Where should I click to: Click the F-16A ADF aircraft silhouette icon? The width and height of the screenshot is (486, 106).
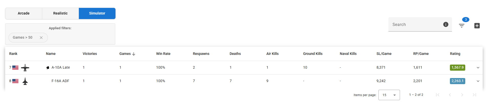tap(25, 81)
